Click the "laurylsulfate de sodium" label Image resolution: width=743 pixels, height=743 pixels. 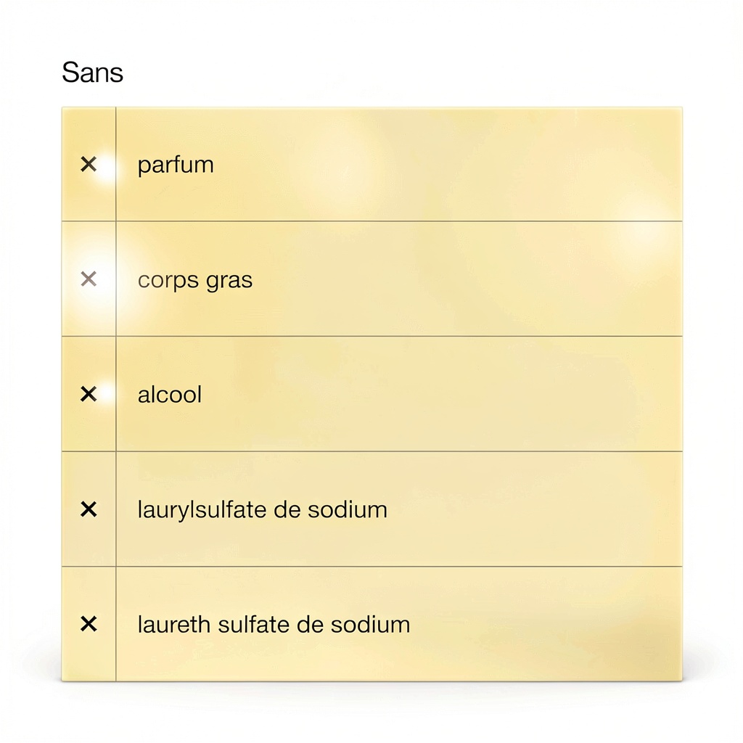point(262,509)
